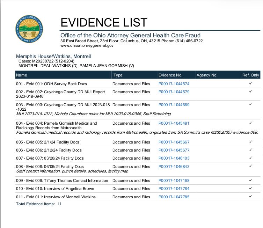Click the Ref. Only checkmark for Evid 005
The height and width of the screenshot is (228, 263).
(x=250, y=142)
